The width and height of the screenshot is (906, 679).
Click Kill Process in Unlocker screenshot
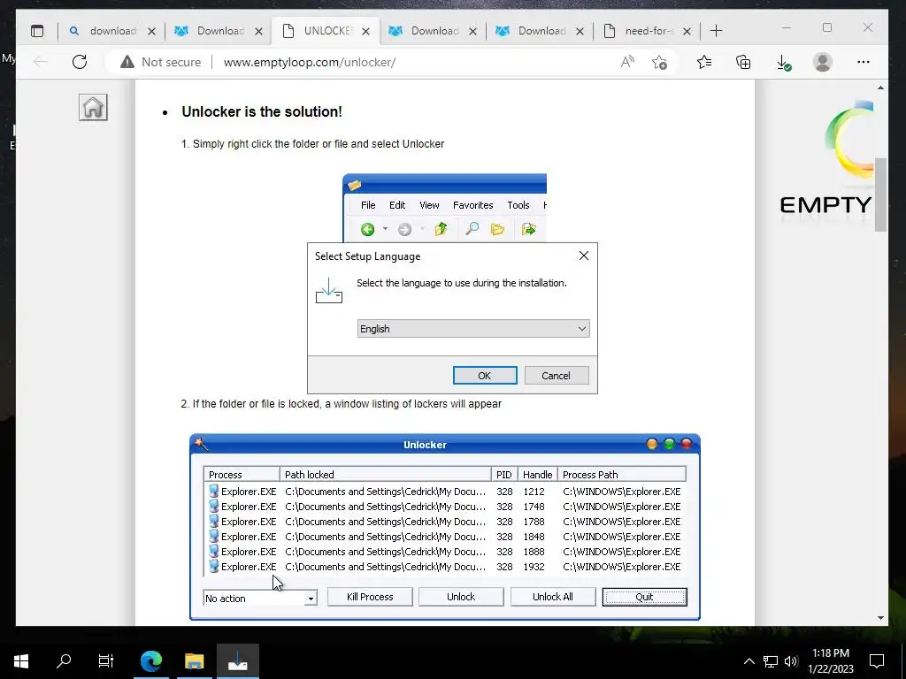(x=370, y=597)
